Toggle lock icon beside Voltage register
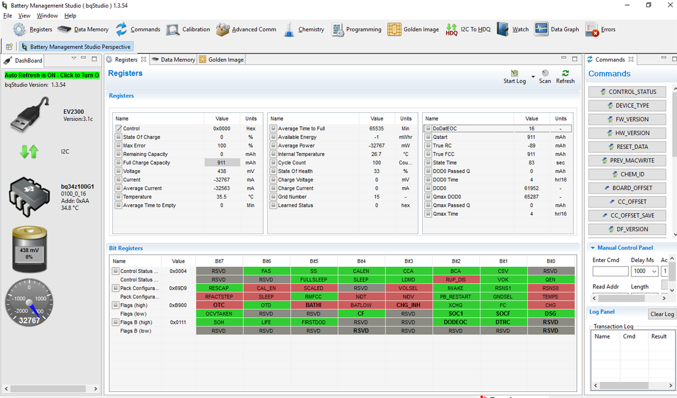677x398 pixels. [x=118, y=171]
